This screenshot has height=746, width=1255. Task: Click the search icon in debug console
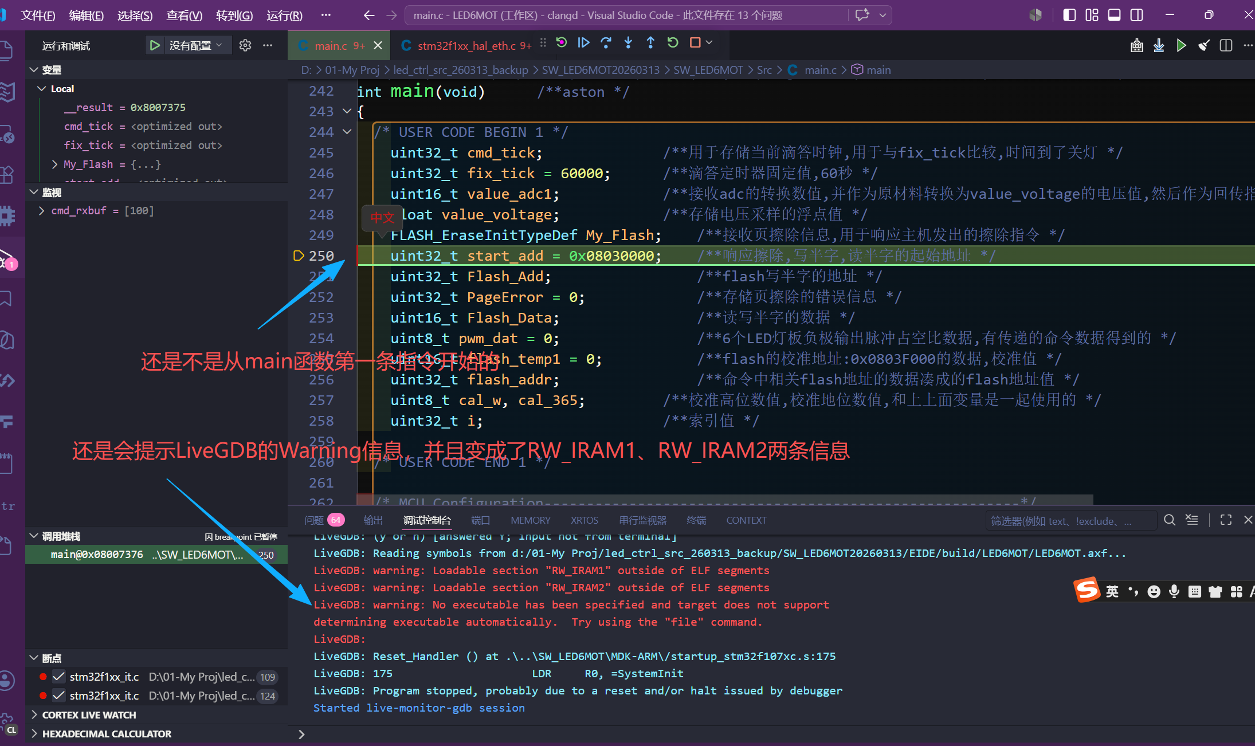point(1170,520)
